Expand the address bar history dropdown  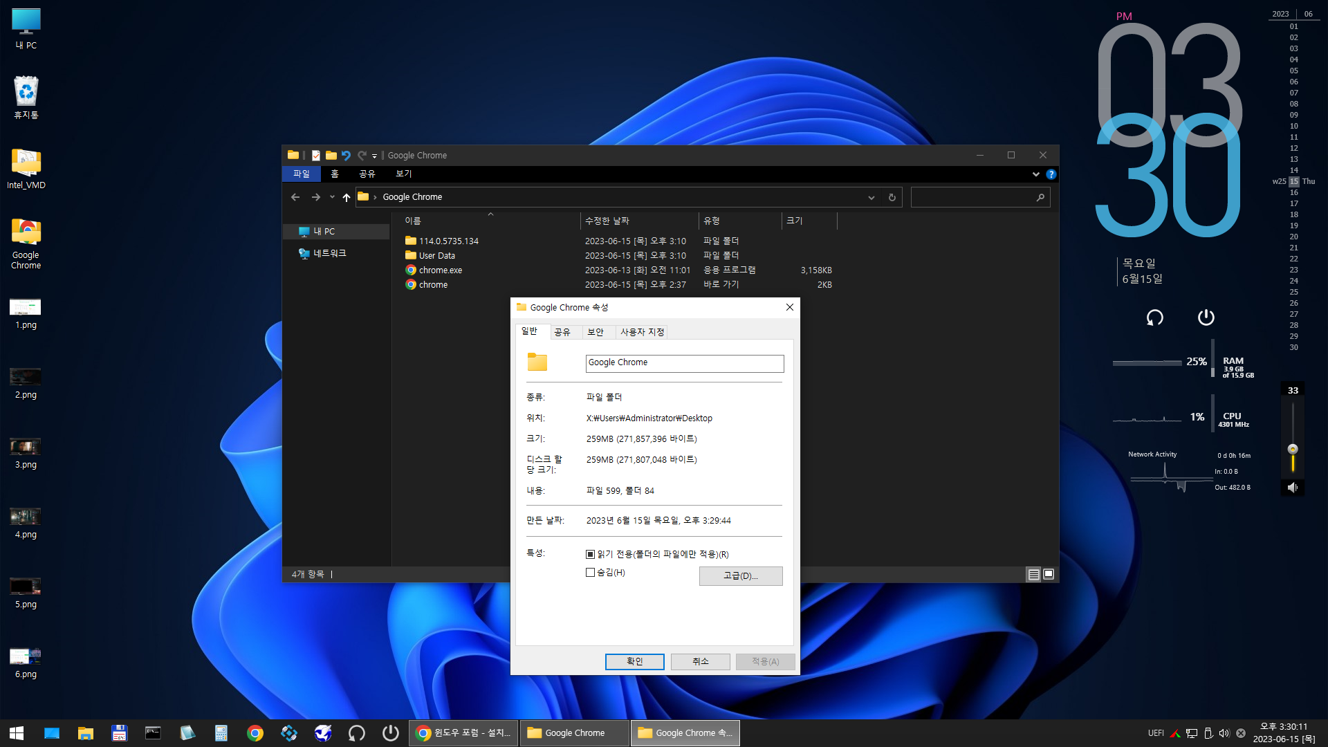(x=871, y=198)
